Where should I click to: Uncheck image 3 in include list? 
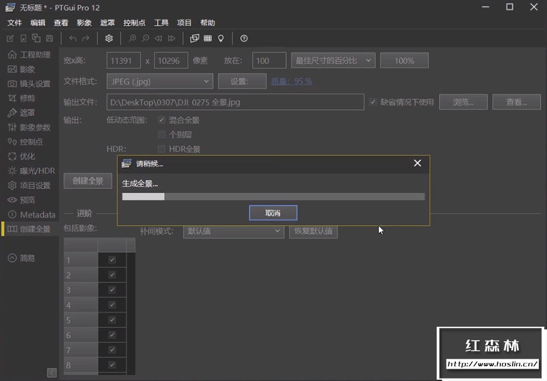click(x=112, y=289)
